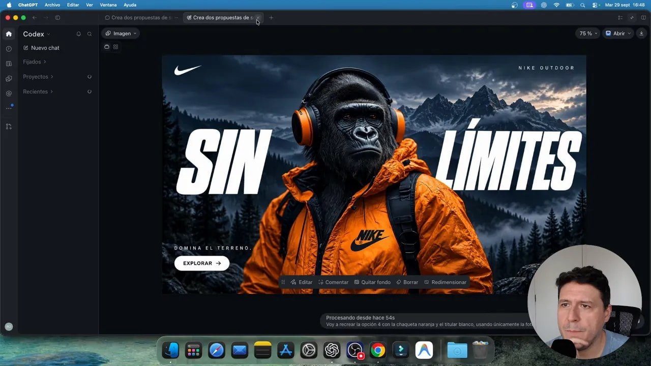Click Comentar in image toolbar
651x366 pixels.
pos(333,282)
